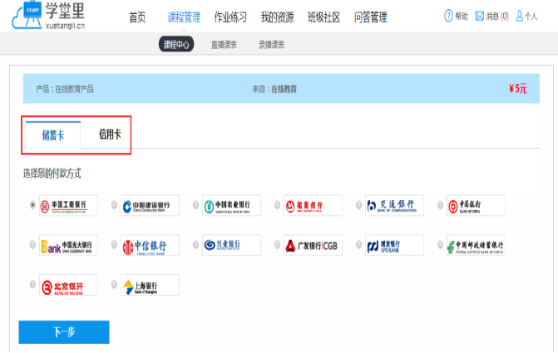Open the 问答管理 menu item
558x353 pixels.
(370, 17)
